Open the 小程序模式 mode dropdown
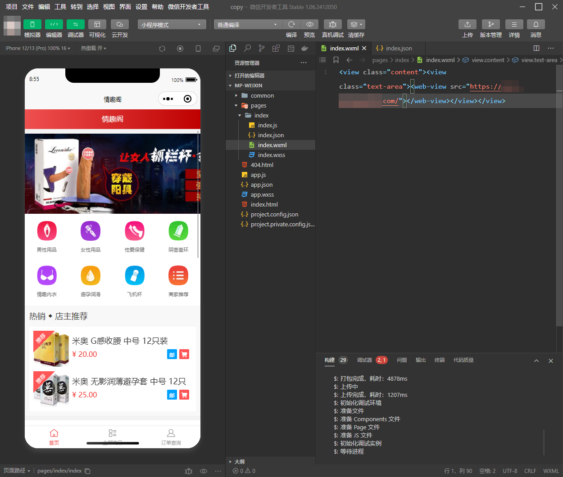563x477 pixels. click(172, 25)
